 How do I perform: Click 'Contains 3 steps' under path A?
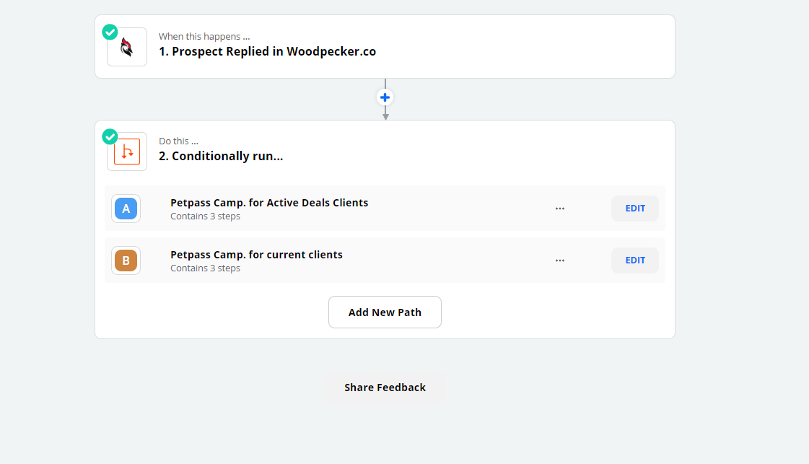click(206, 216)
